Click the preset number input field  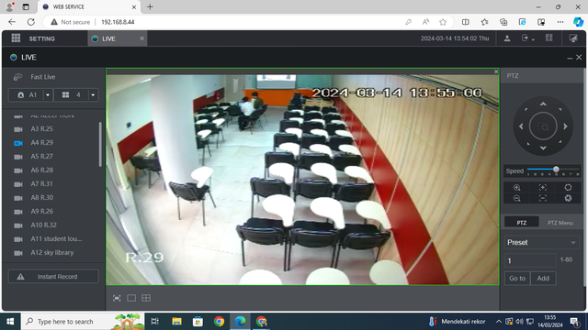tap(530, 260)
